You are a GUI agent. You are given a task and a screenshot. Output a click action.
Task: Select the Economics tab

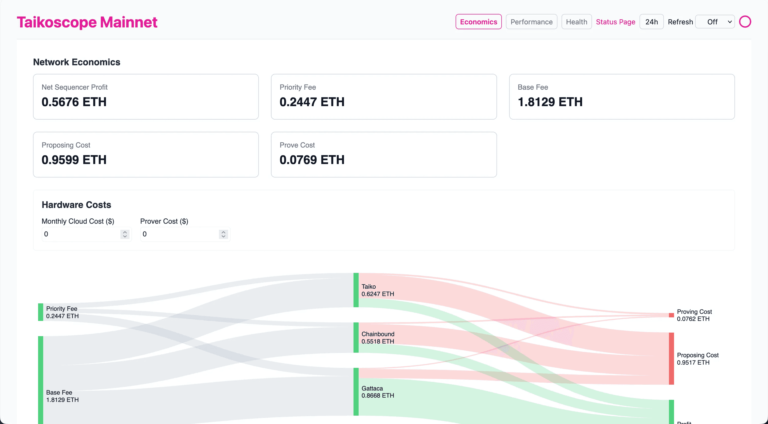(x=478, y=22)
